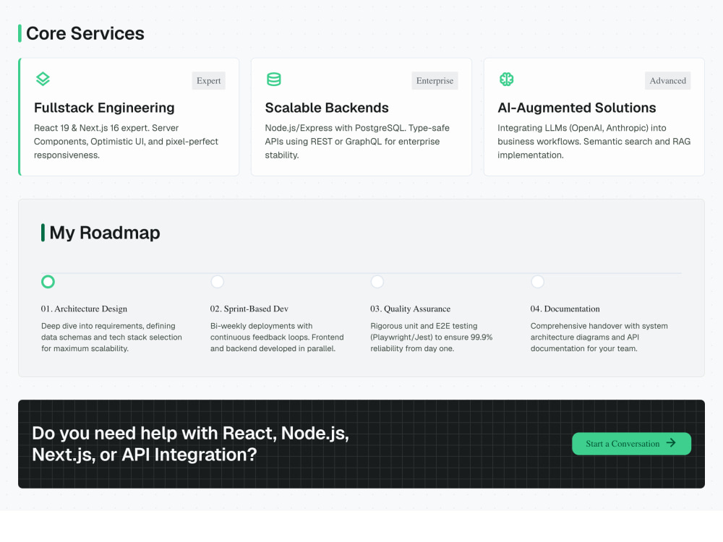The width and height of the screenshot is (723, 542).
Task: Select the Sprint-Based Dev roadmap marker
Action: [x=217, y=282]
